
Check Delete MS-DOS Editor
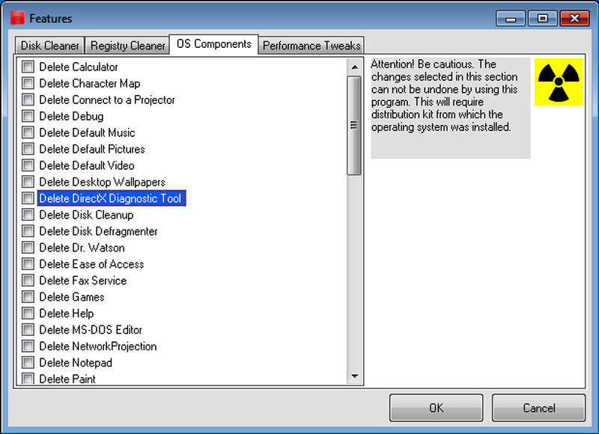[27, 330]
